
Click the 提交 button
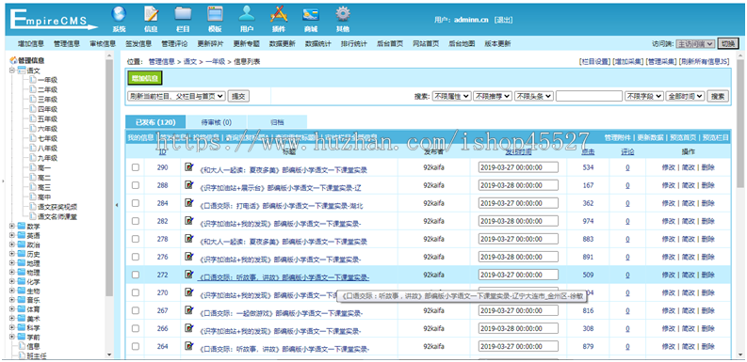tap(238, 96)
